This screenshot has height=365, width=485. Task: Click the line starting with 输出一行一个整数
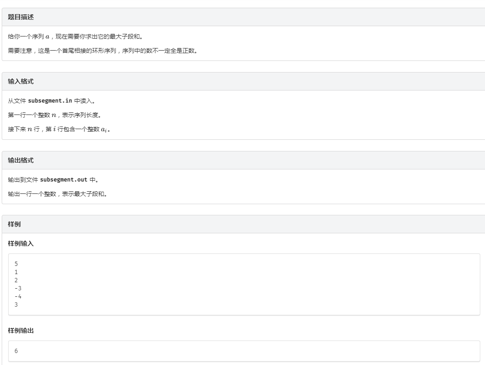[x=57, y=194]
